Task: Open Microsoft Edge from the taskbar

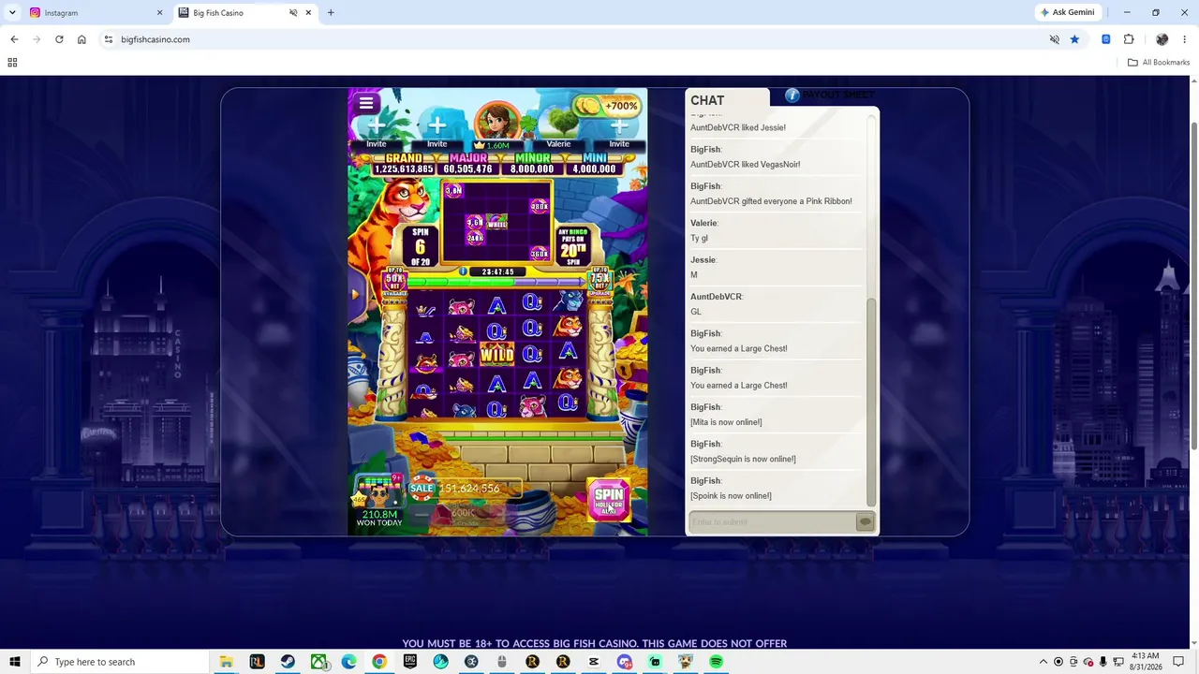Action: [348, 662]
